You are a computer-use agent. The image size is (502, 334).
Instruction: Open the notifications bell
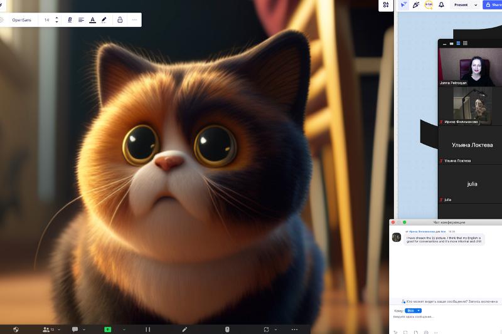441,5
